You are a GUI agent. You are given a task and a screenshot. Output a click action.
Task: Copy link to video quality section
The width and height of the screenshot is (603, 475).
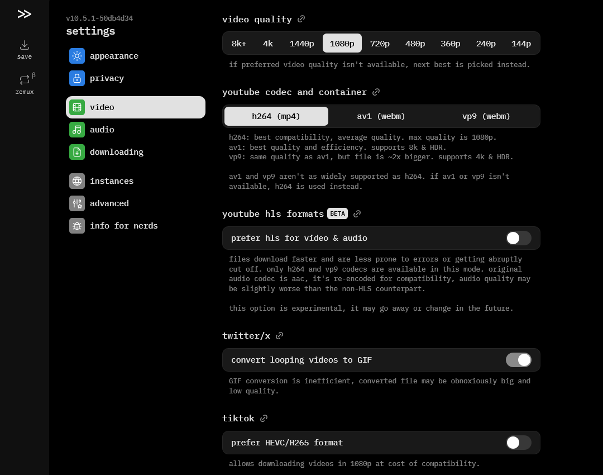[x=301, y=19]
